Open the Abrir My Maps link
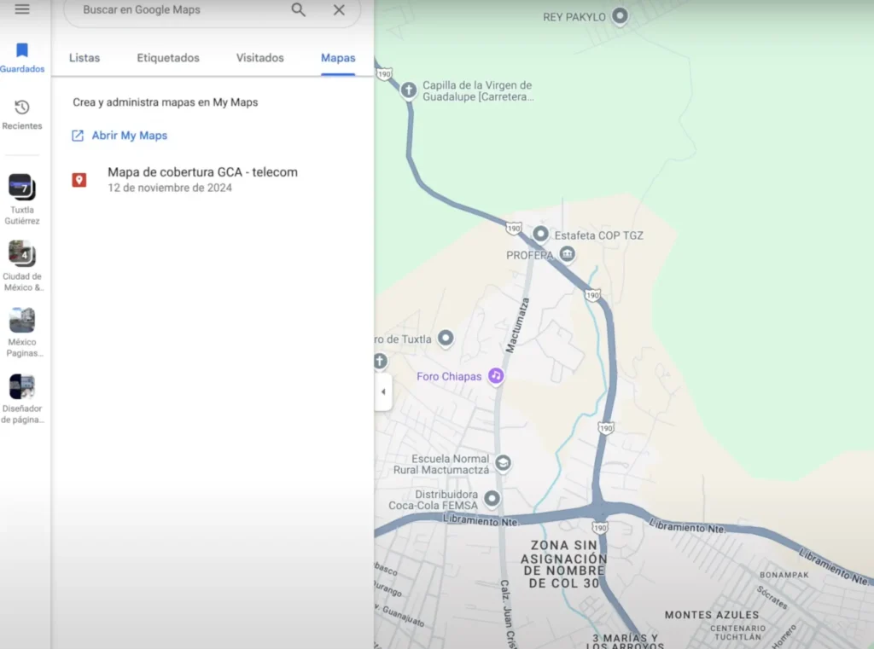This screenshot has width=874, height=649. click(130, 136)
